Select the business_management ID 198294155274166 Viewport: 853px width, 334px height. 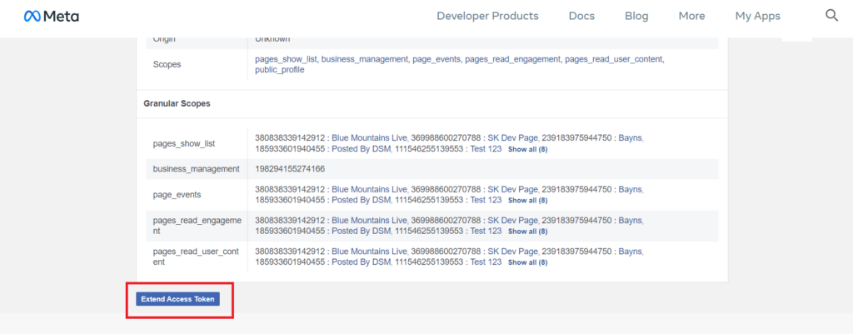pyautogui.click(x=290, y=169)
